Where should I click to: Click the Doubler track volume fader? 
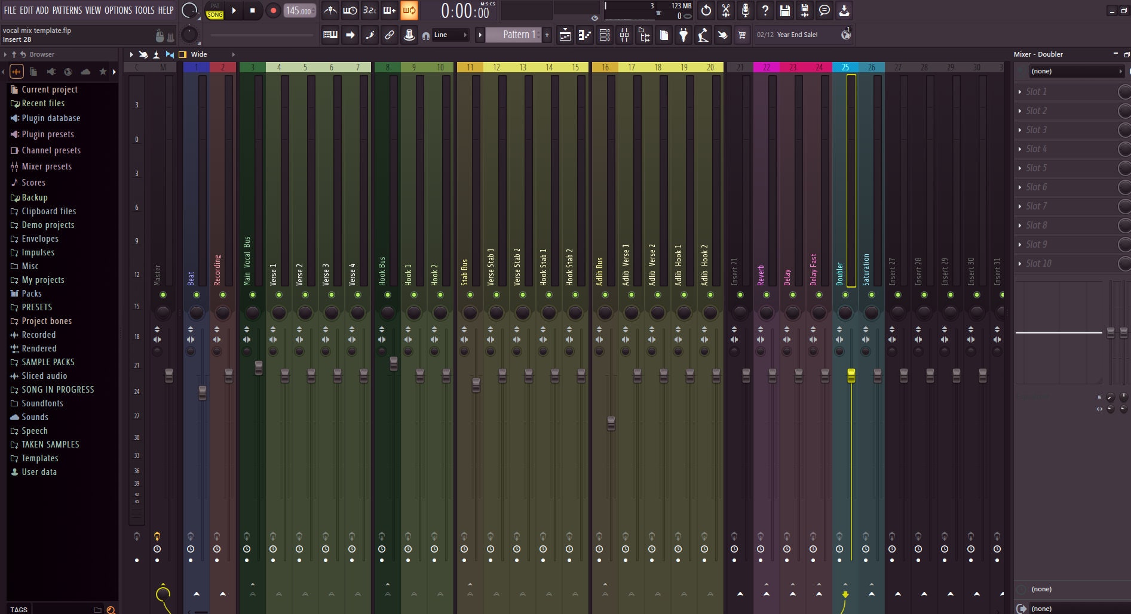click(850, 375)
